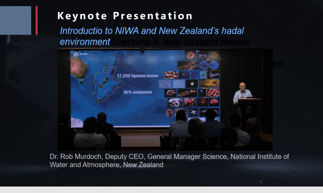Select the starfish photo in species grid
This screenshot has height=193, width=323.
click(194, 112)
